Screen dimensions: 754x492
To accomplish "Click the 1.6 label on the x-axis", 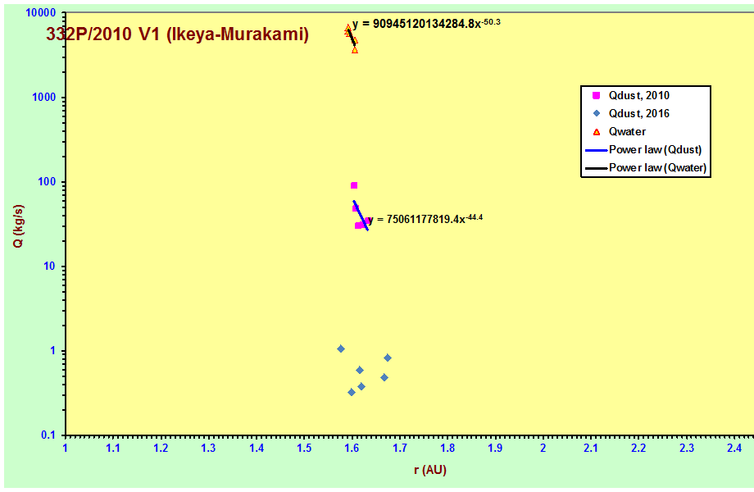I will [352, 449].
